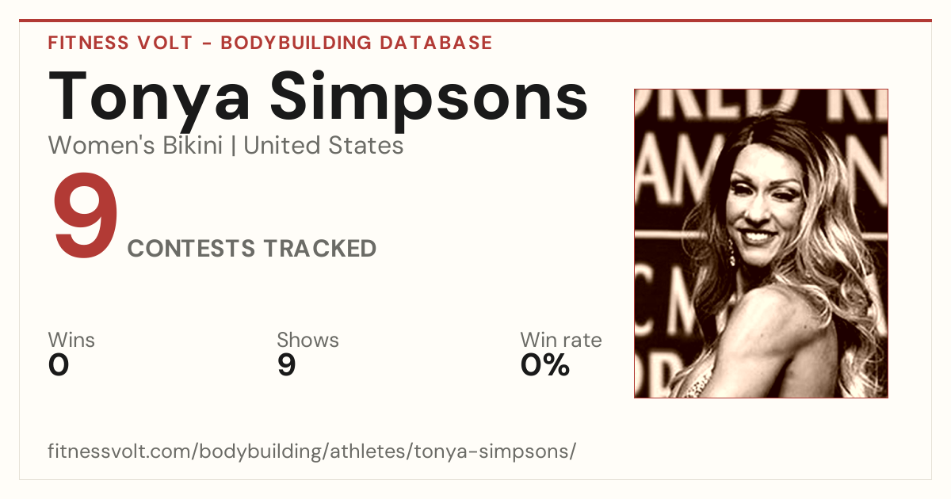Click the Wins label
Image resolution: width=951 pixels, height=499 pixels.
(71, 341)
